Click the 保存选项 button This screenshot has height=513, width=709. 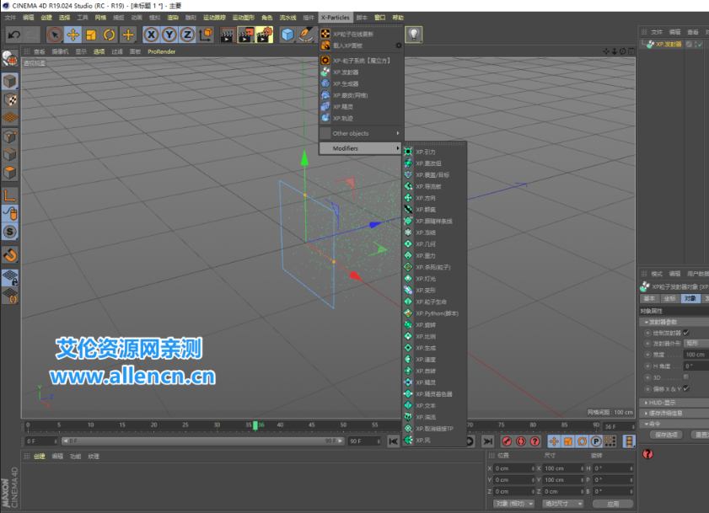[666, 435]
